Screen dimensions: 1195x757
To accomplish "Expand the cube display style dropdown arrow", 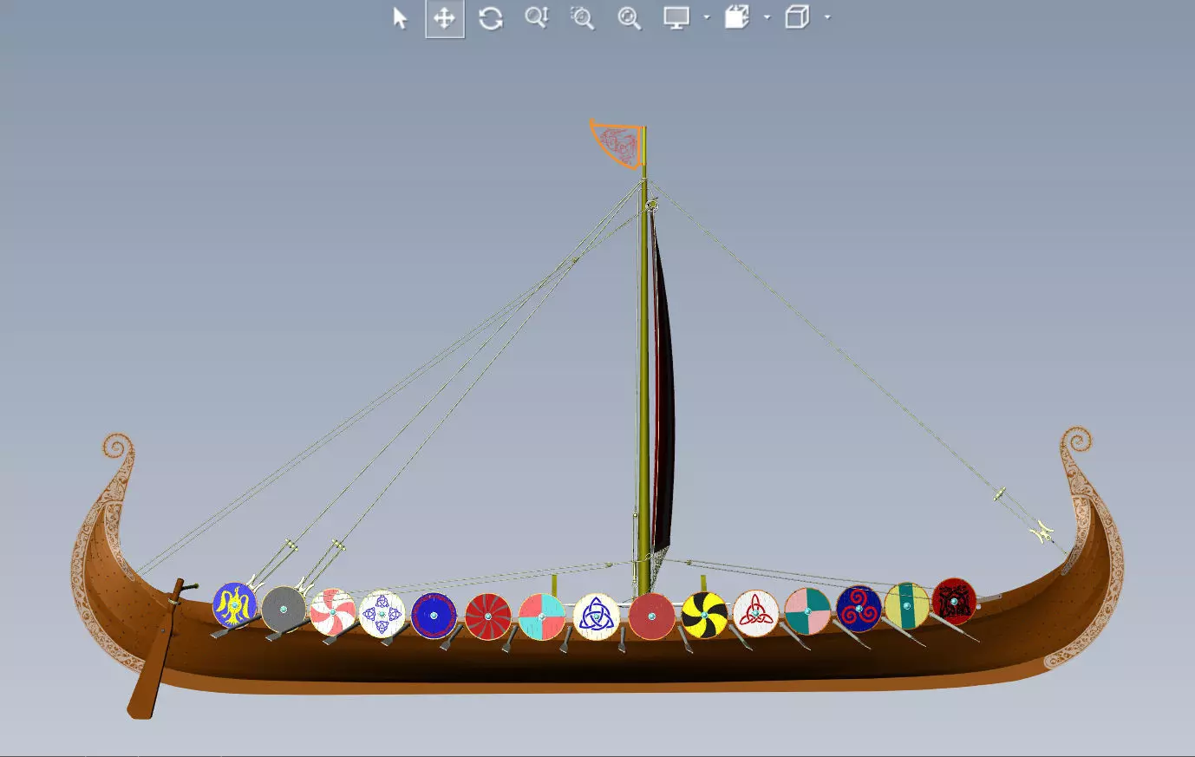I will click(x=827, y=17).
